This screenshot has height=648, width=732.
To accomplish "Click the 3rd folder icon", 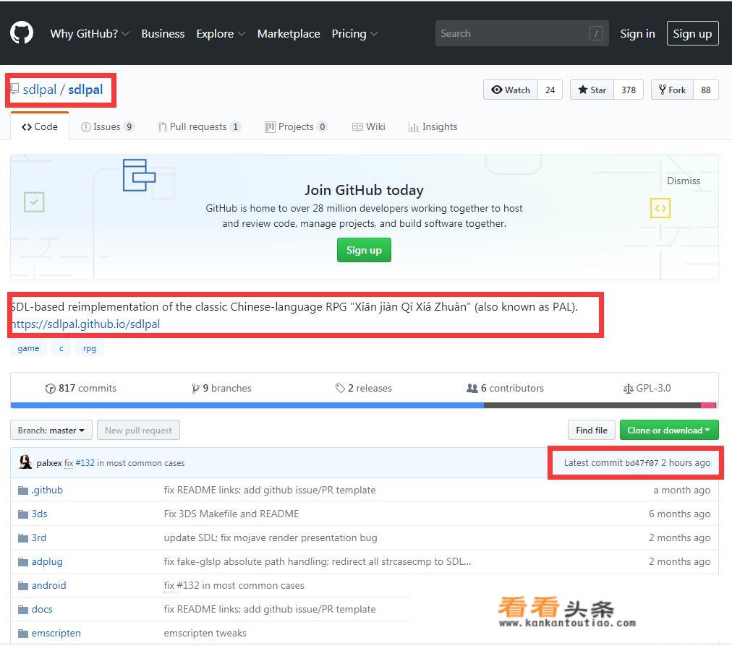I will click(23, 538).
